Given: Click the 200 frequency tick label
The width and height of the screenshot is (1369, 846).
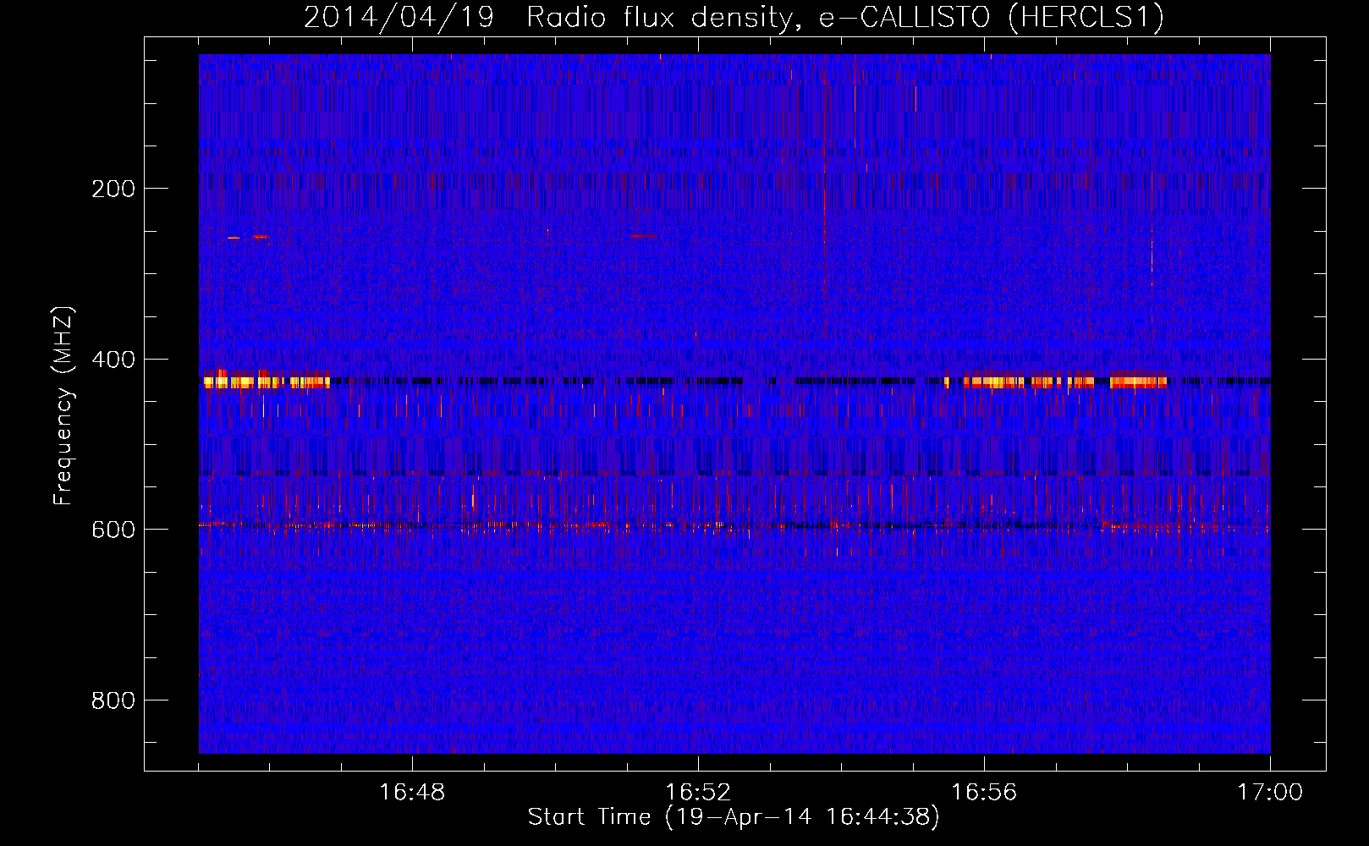Looking at the screenshot, I should pyautogui.click(x=113, y=189).
